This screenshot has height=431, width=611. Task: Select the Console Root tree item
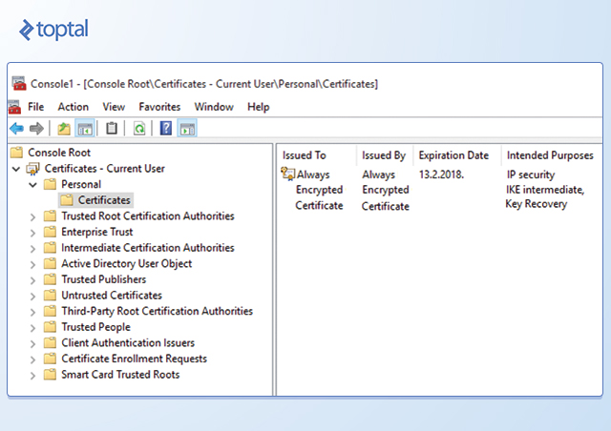pyautogui.click(x=59, y=153)
